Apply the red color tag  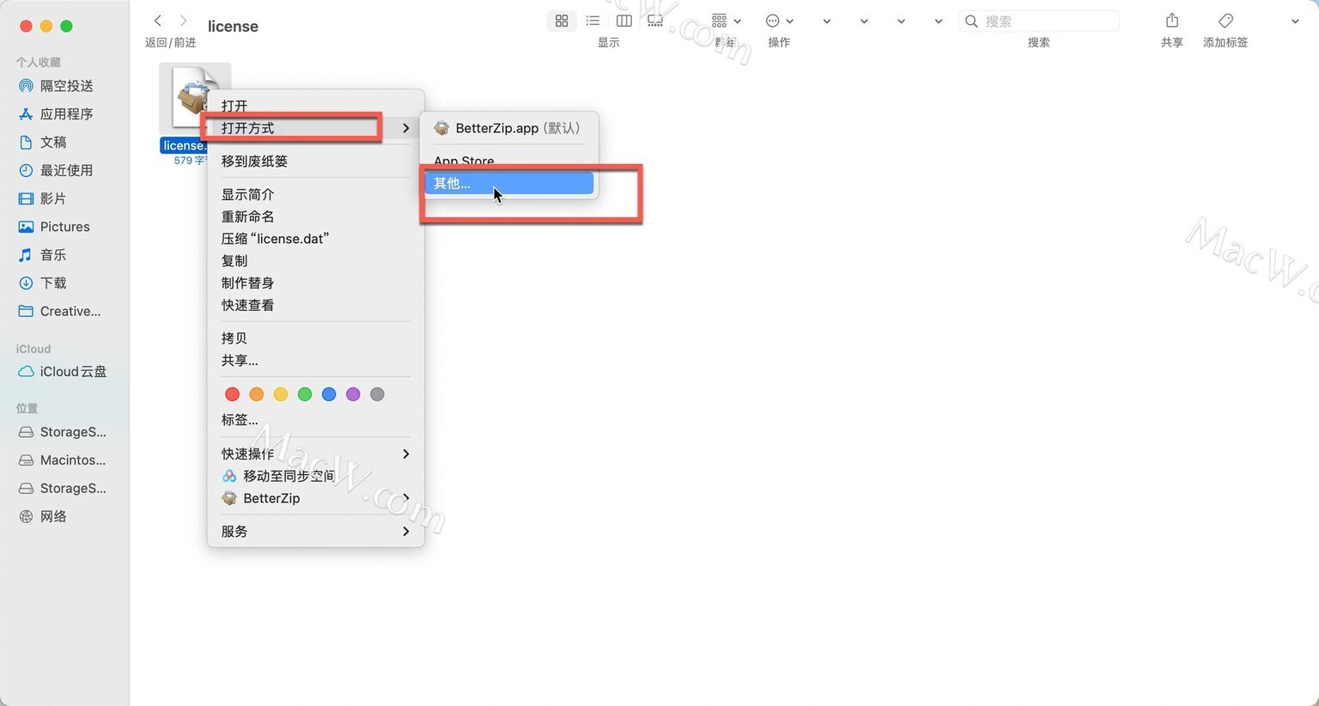point(232,394)
